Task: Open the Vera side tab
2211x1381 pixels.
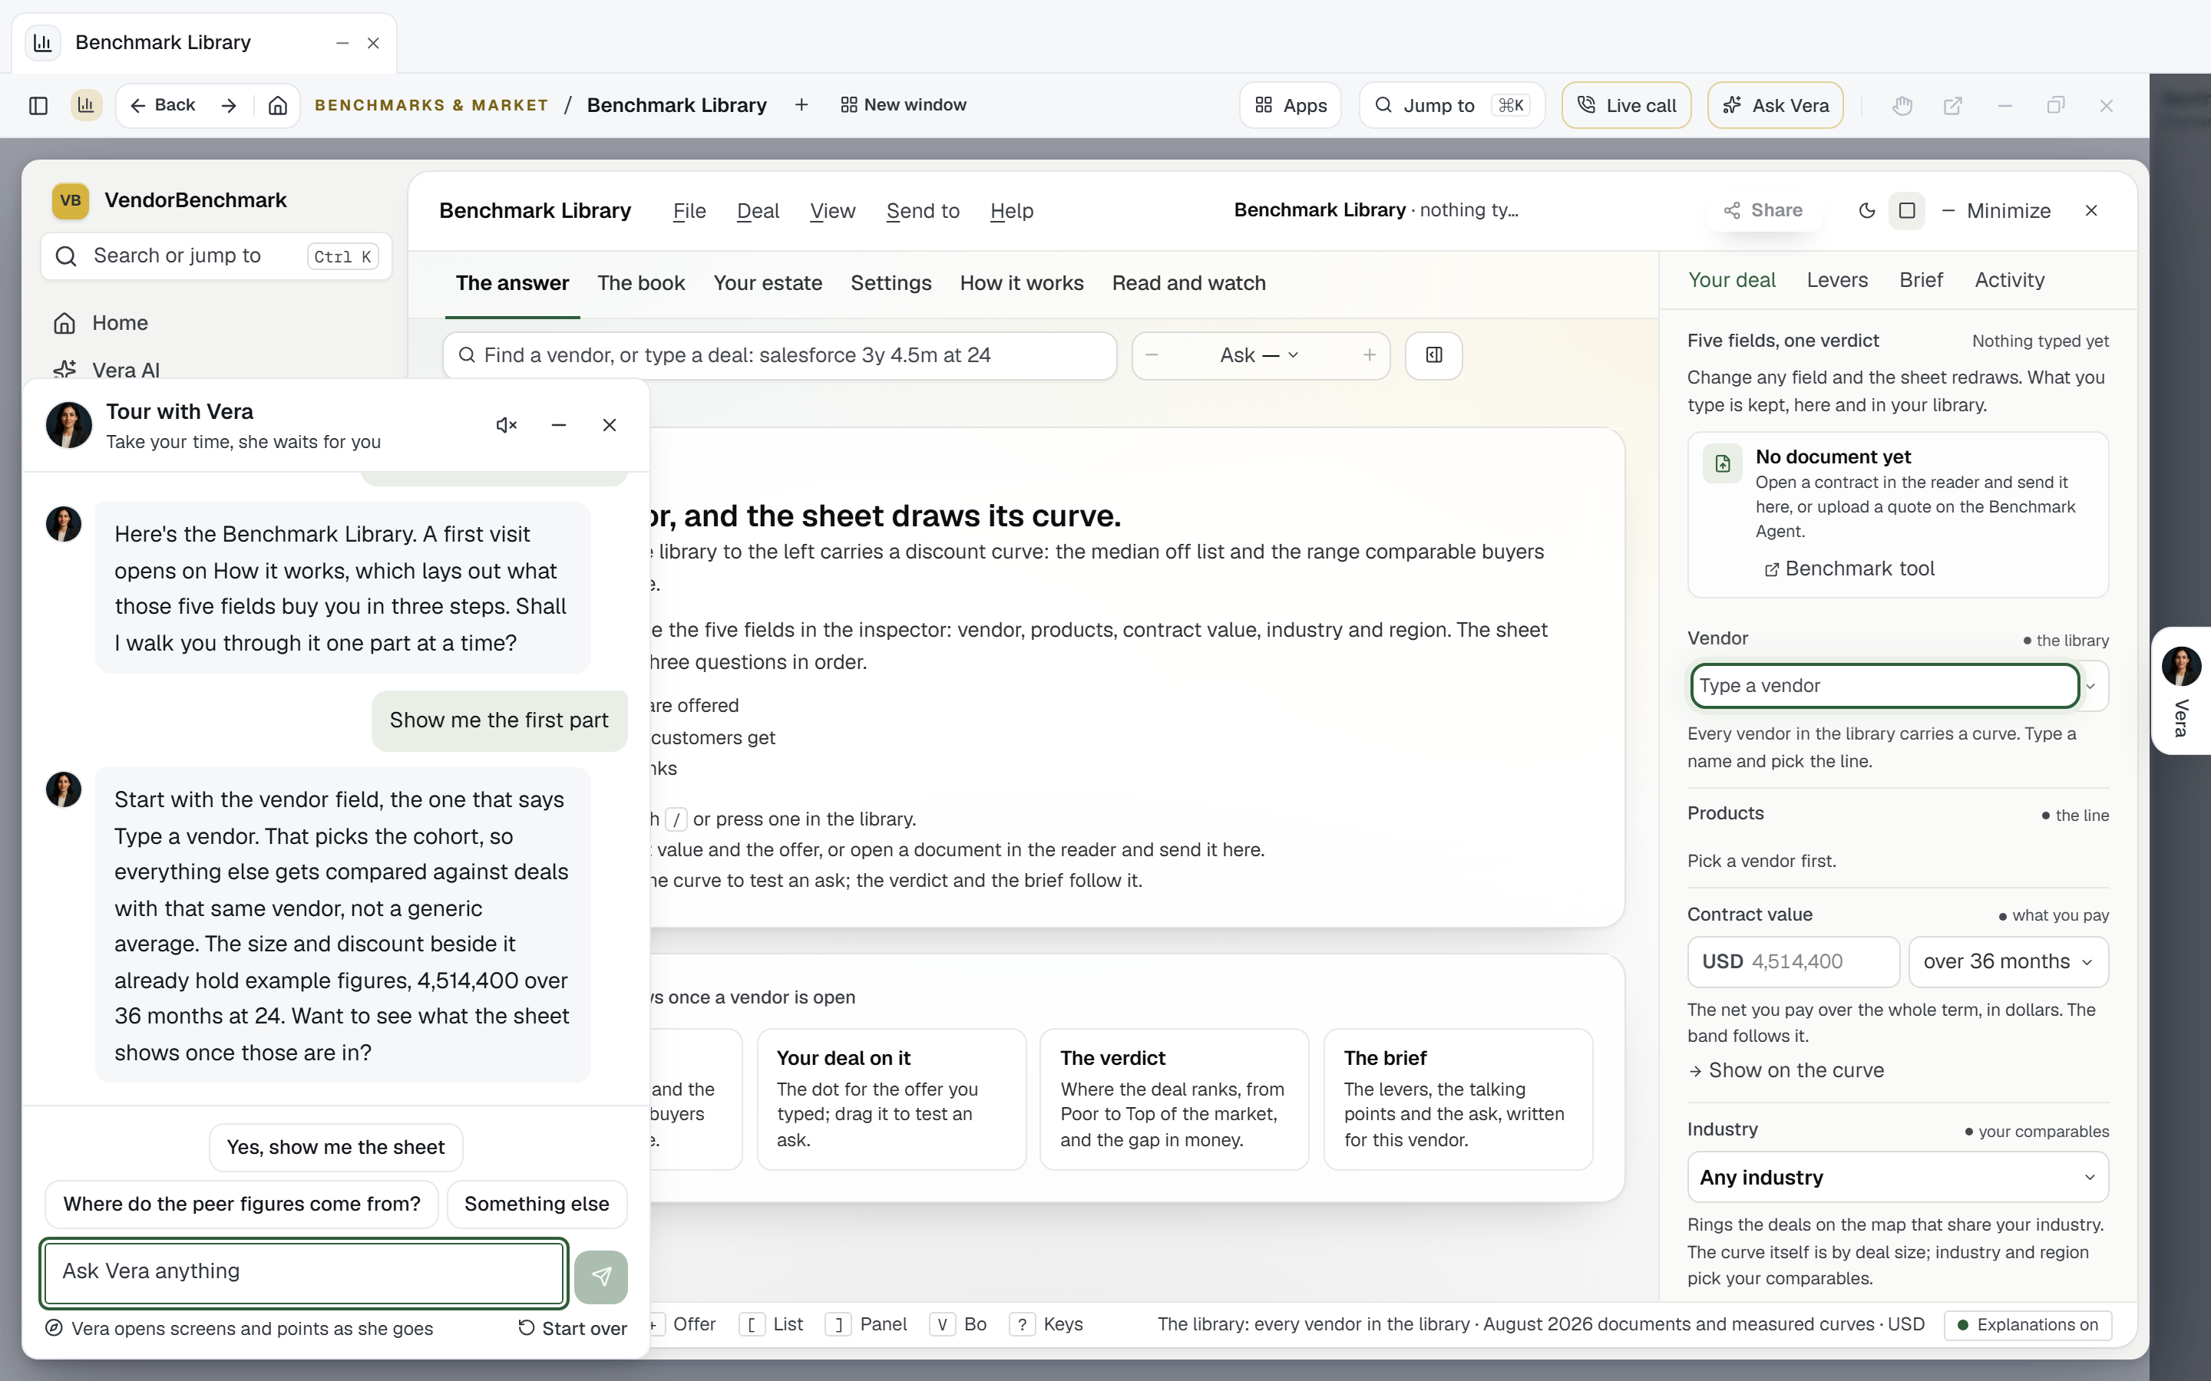Action: pos(2181,690)
